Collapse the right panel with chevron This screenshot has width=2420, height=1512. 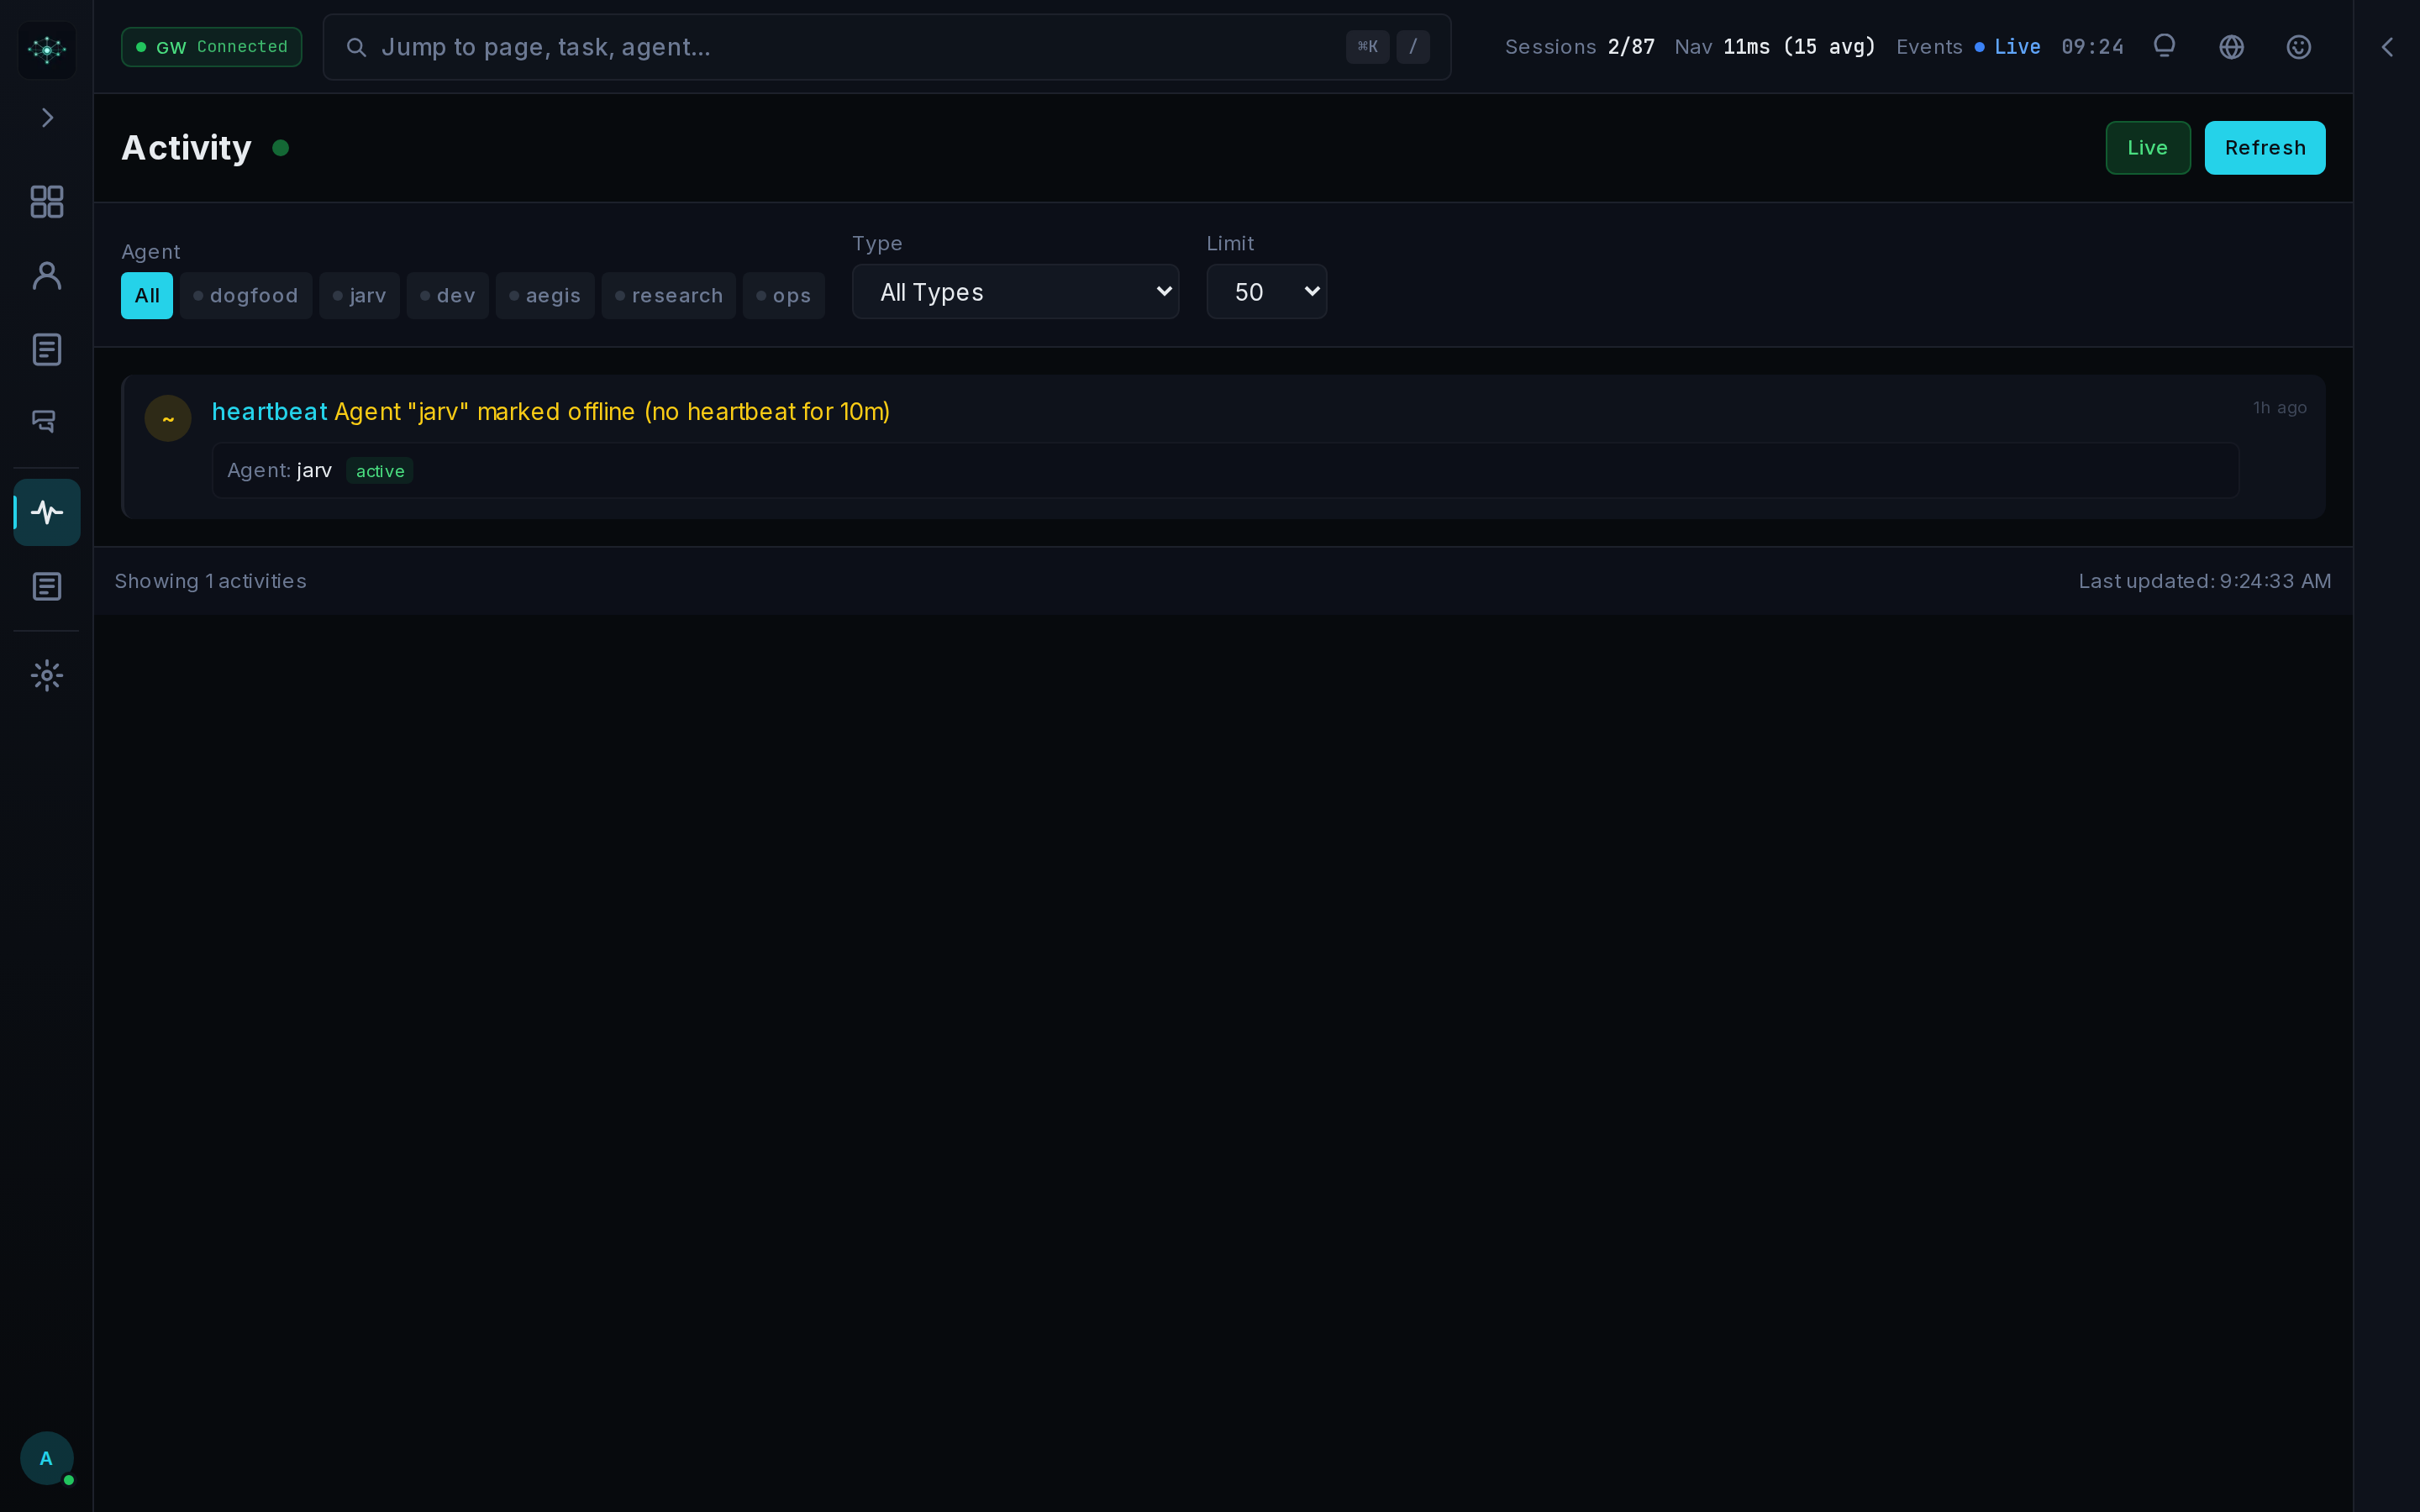click(2386, 46)
